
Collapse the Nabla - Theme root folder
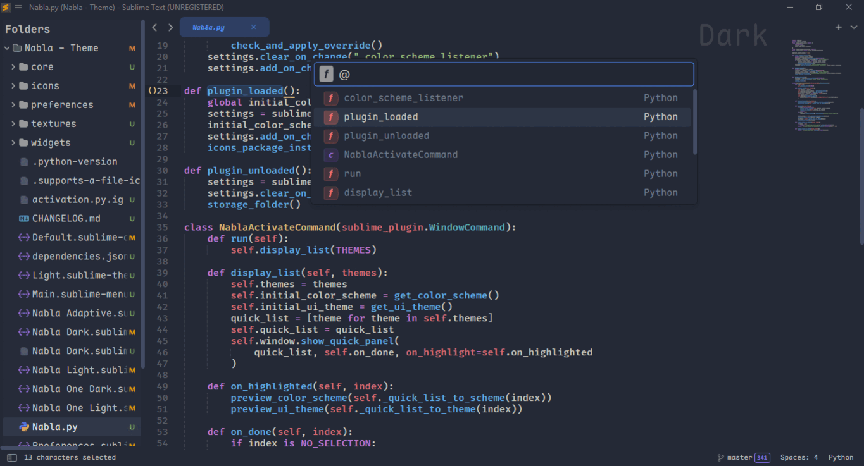[x=7, y=48]
